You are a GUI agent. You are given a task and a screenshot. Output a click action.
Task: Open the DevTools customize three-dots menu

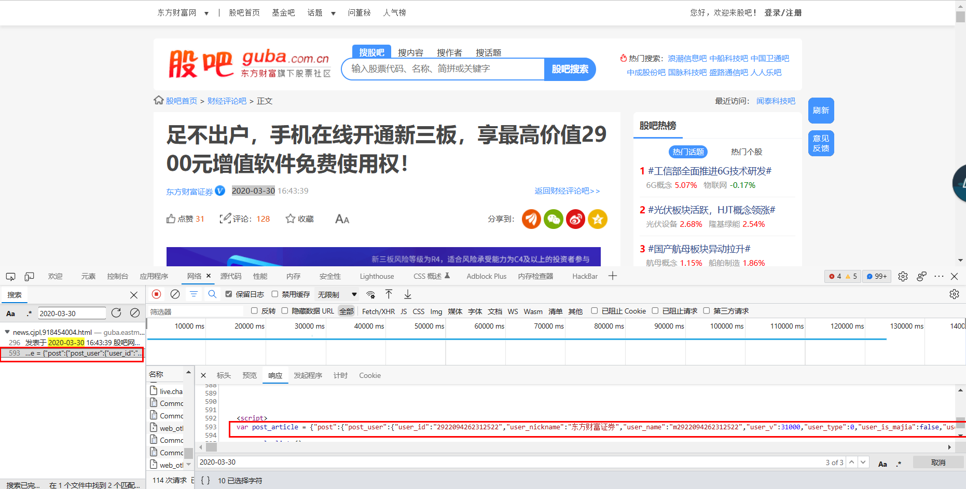(x=939, y=276)
